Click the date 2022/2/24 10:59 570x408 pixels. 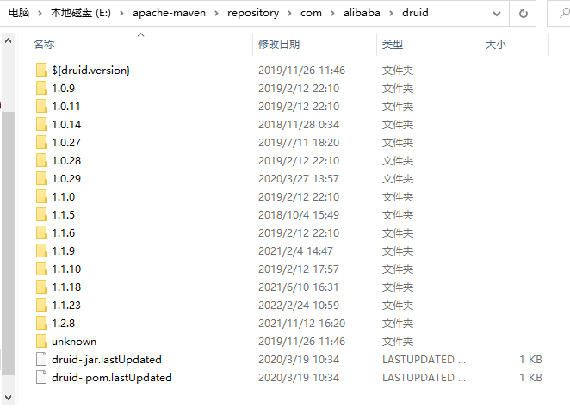tap(299, 306)
